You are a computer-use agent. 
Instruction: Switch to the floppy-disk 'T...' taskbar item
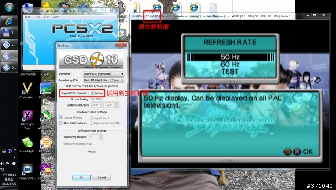tap(9, 33)
